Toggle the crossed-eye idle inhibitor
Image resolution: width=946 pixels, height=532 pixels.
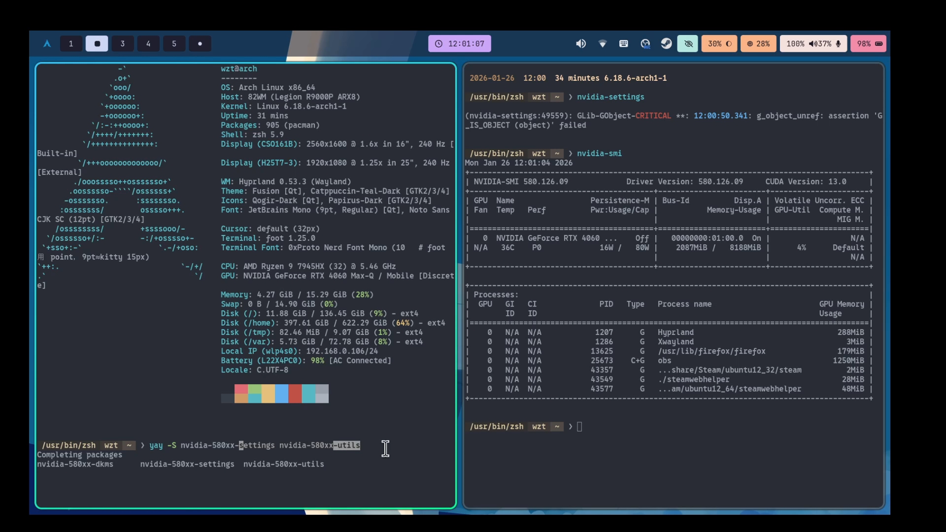point(688,44)
